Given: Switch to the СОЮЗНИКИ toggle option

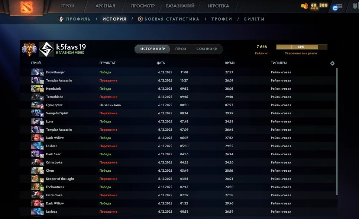Looking at the screenshot, I should tap(207, 49).
